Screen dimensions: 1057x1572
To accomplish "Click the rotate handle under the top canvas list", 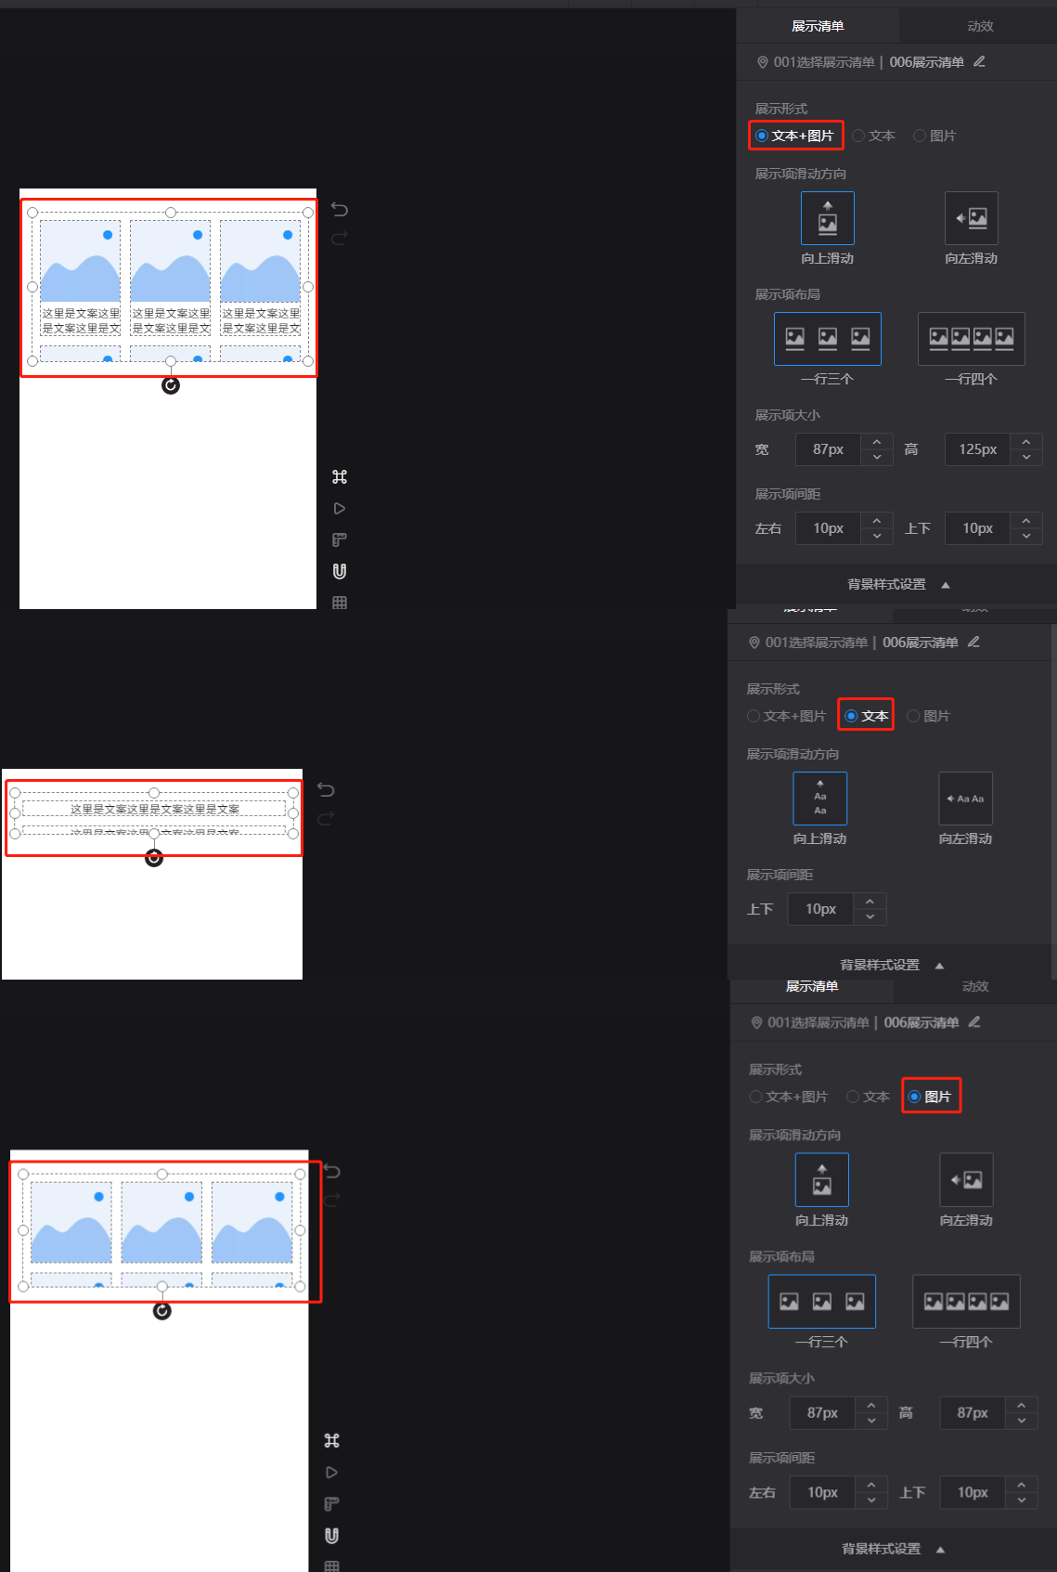I will [x=171, y=385].
